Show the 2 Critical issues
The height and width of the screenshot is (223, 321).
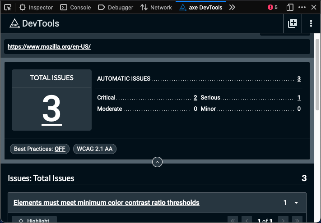pyautogui.click(x=195, y=97)
